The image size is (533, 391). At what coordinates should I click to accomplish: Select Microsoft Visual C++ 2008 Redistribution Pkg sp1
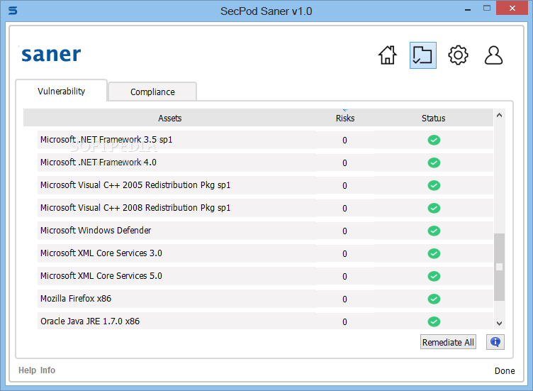coord(265,208)
